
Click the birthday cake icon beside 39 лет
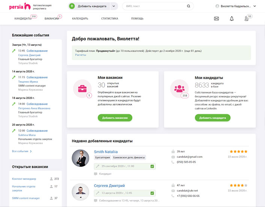pos(173,151)
